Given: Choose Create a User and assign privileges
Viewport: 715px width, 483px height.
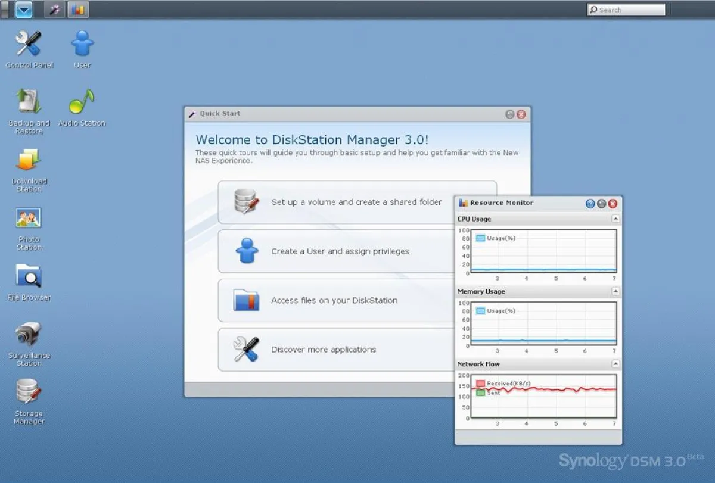Looking at the screenshot, I should tap(340, 251).
